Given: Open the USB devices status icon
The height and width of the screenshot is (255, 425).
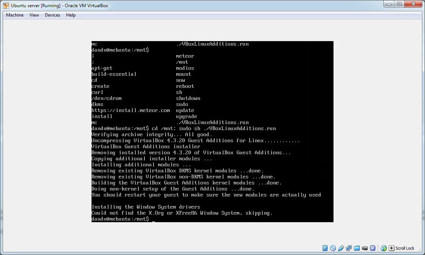Looking at the screenshot, I should point(341,248).
